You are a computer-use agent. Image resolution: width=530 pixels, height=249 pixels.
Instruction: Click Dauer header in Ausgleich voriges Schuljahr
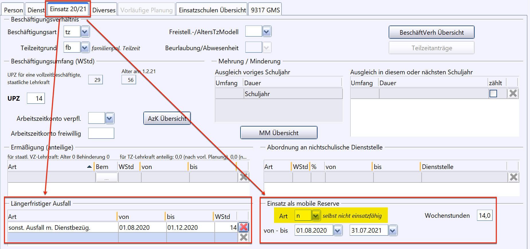coord(292,83)
